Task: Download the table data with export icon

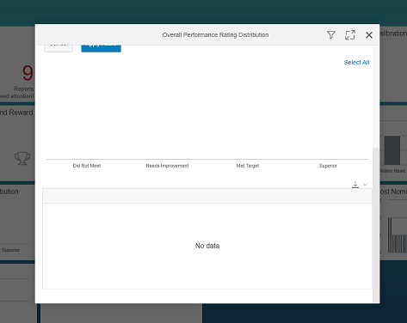Action: pyautogui.click(x=355, y=185)
